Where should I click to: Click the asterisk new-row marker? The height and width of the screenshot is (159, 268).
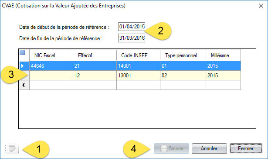[x=24, y=85]
